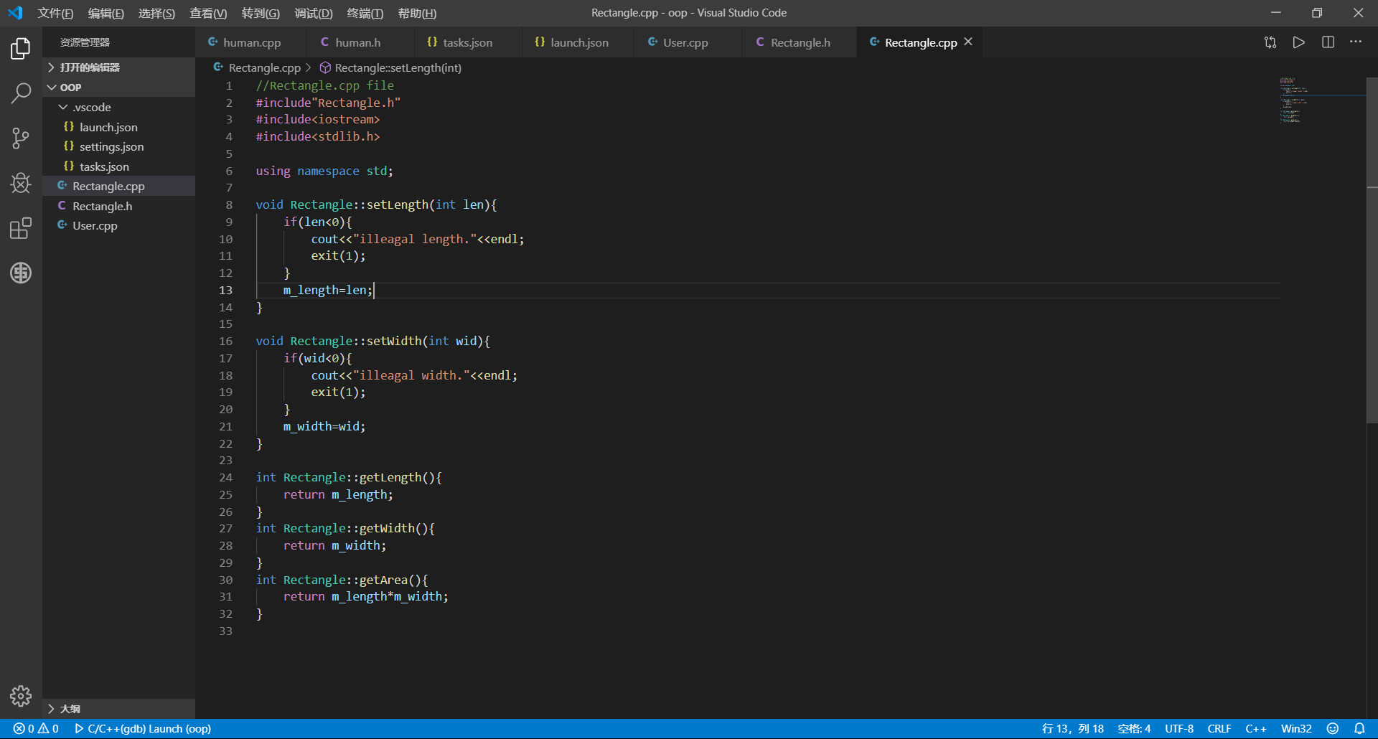Click the errors and warnings status indicator
Image resolution: width=1378 pixels, height=739 pixels.
click(36, 728)
